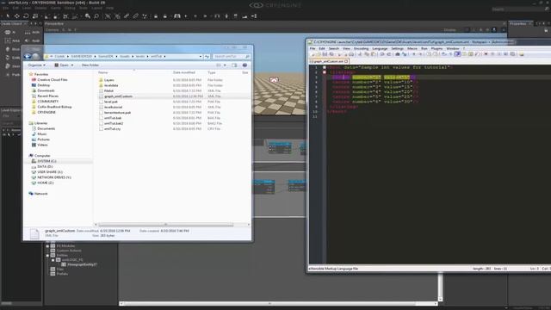Collapse the XML fold marker on line 1
Screen dimensions: 551x310
coord(325,67)
